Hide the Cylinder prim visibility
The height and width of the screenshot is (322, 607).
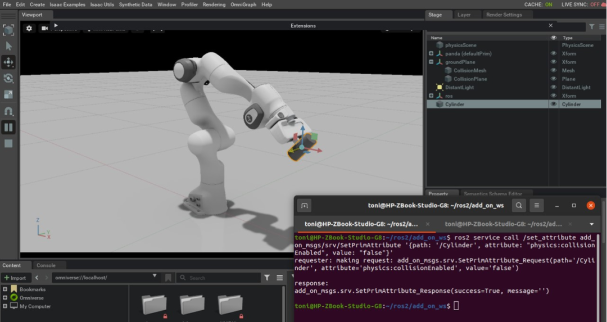coord(554,105)
